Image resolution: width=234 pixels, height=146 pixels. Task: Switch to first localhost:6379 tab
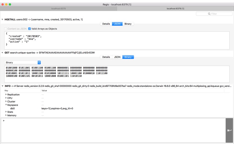coord(58,9)
